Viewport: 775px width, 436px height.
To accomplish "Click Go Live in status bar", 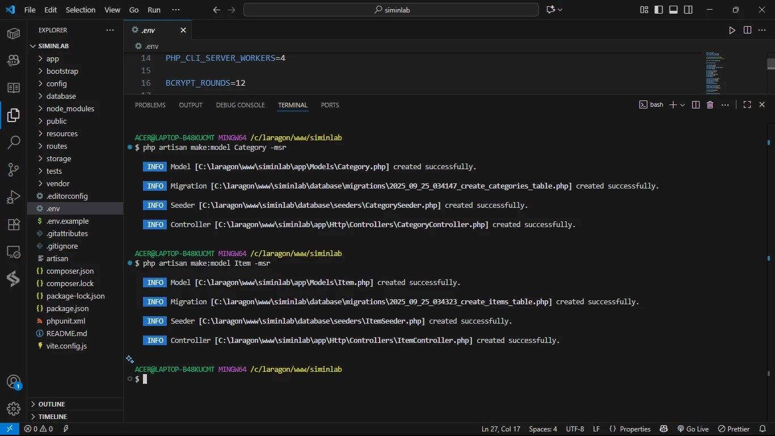I will [x=693, y=429].
